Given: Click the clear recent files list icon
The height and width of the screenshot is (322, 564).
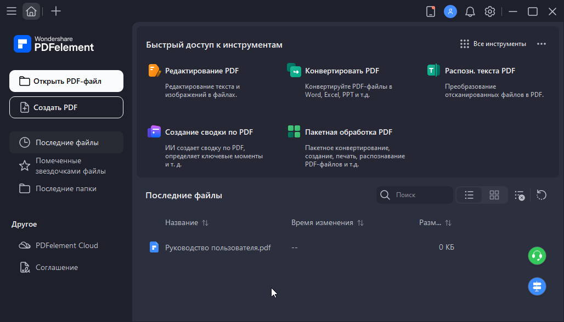Looking at the screenshot, I should 519,195.
